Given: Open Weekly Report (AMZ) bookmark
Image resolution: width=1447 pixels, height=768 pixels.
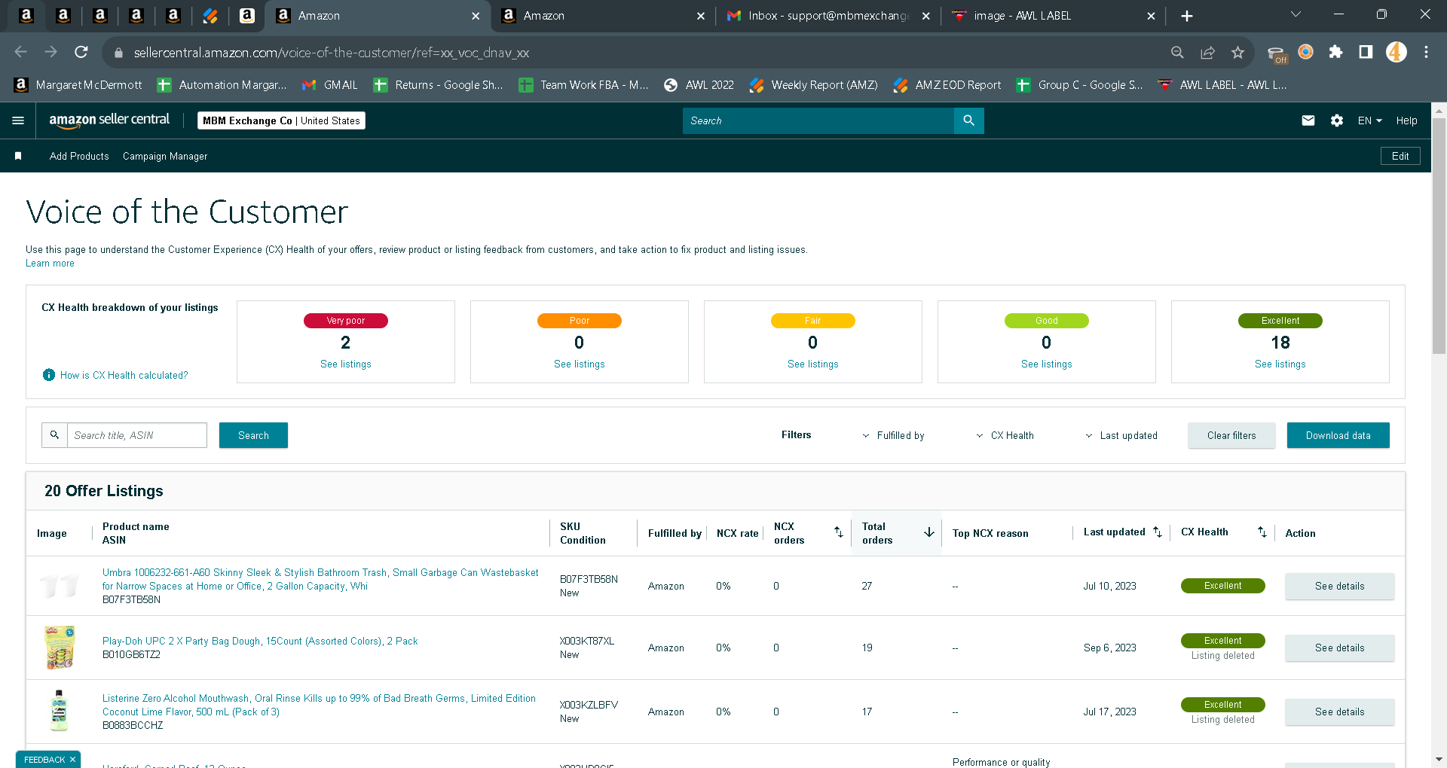Looking at the screenshot, I should [814, 85].
